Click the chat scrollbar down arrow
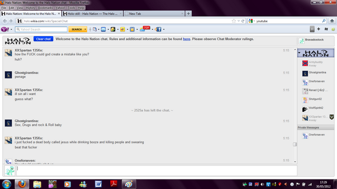The width and height of the screenshot is (337, 189). tap(295, 162)
